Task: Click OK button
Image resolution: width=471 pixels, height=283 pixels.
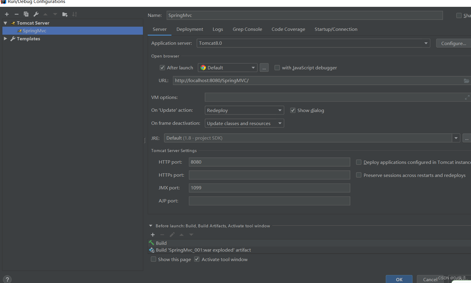Action: [399, 279]
